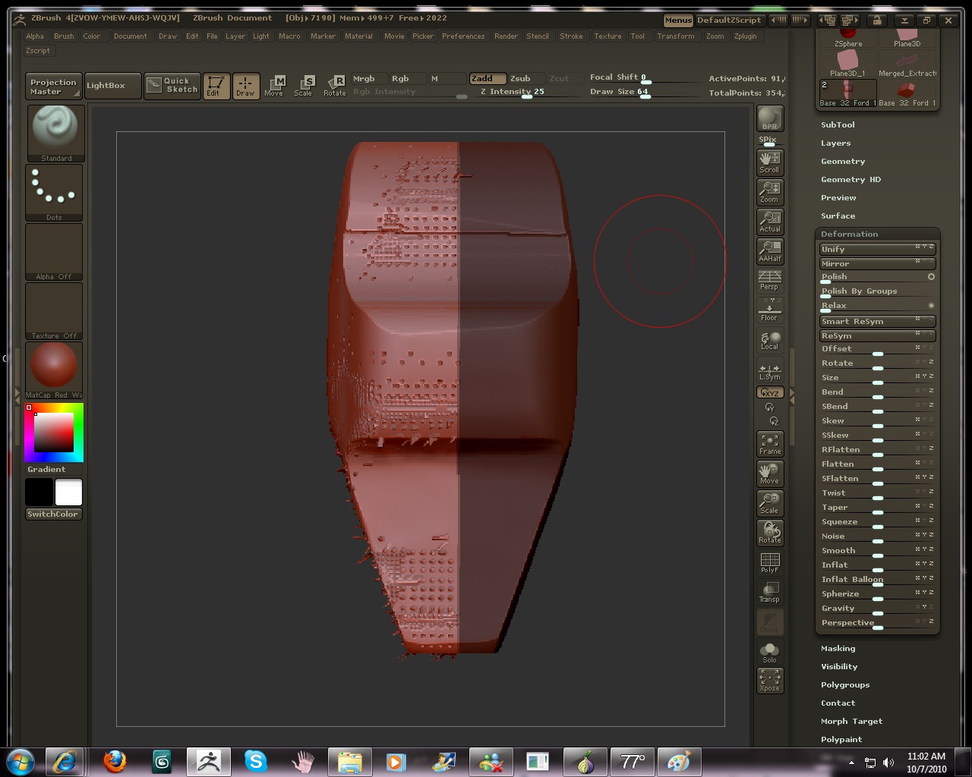The height and width of the screenshot is (777, 972).
Task: Toggle the Floor grid display
Action: pyautogui.click(x=769, y=310)
